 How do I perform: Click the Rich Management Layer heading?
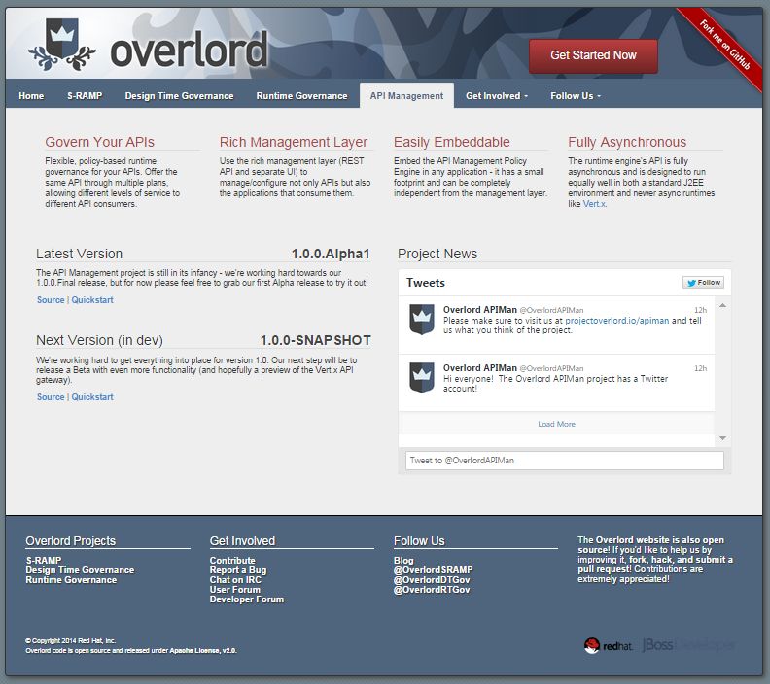tap(294, 142)
